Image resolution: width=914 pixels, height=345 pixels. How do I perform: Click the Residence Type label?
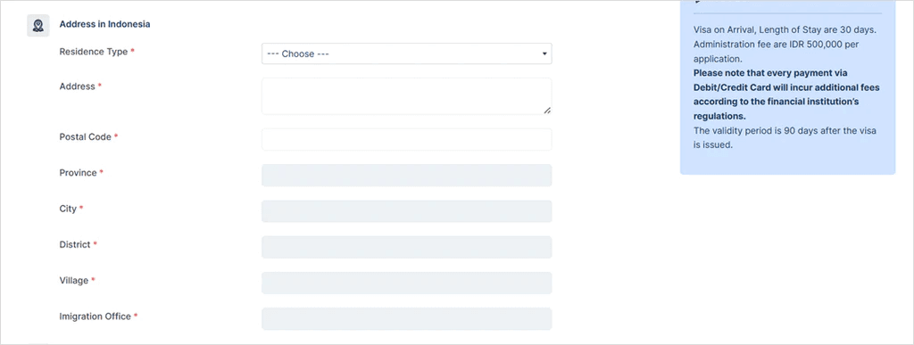tap(93, 52)
